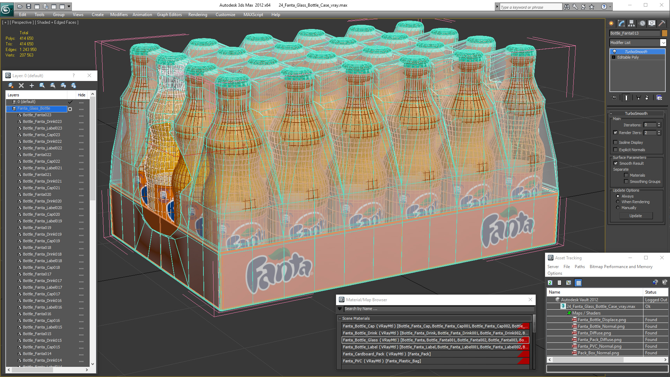Click Delete Layer X icon in Layer dialog

tap(21, 86)
